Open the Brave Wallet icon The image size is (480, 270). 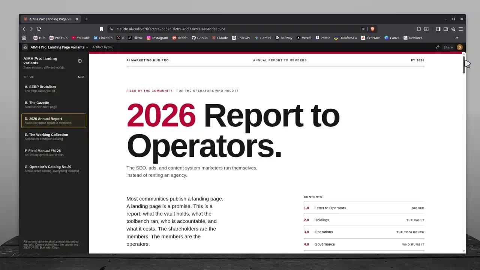445,29
